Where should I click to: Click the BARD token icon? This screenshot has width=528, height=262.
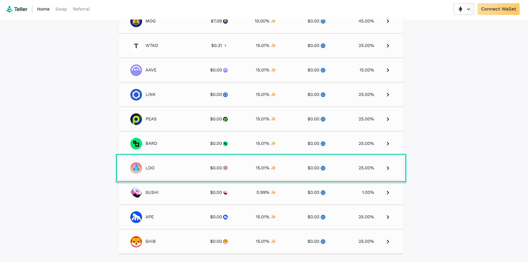pyautogui.click(x=136, y=144)
